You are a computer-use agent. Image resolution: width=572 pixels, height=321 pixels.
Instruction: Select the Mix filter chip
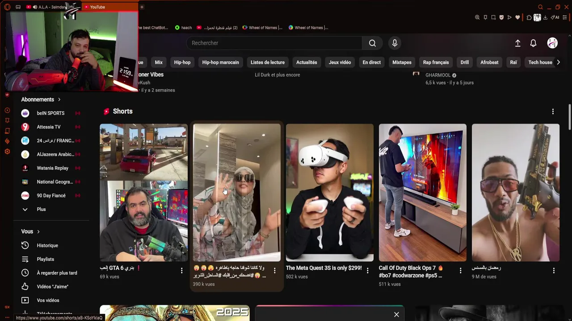click(159, 62)
